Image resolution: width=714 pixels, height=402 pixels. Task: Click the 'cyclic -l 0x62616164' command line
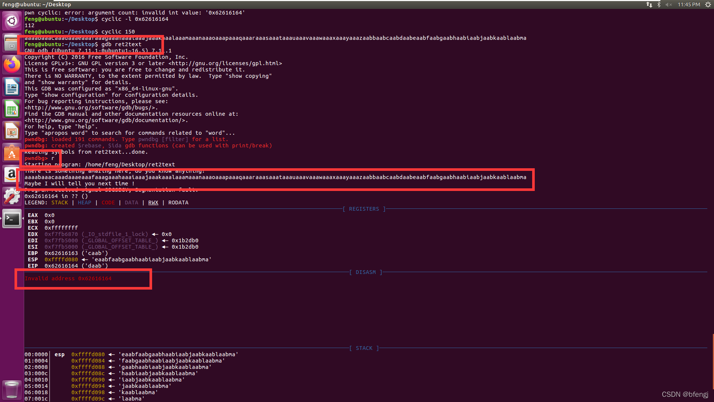coord(96,19)
